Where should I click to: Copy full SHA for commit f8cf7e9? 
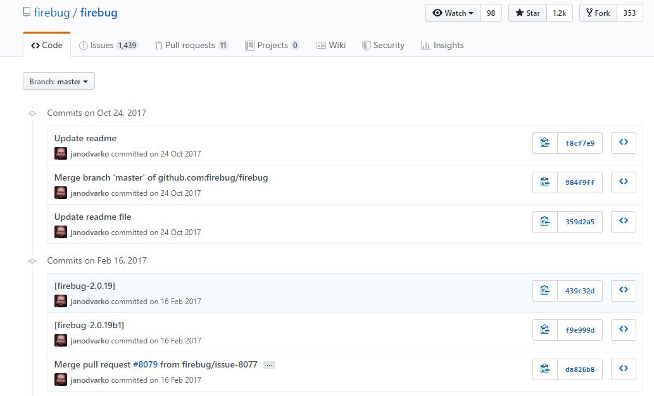(544, 143)
